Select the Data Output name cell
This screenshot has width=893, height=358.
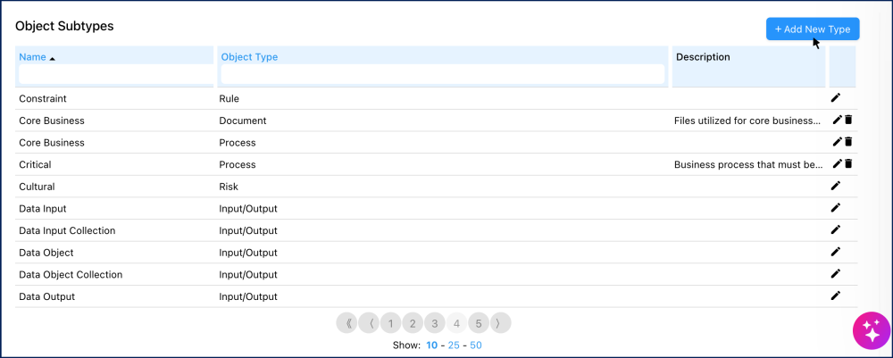[x=46, y=296]
